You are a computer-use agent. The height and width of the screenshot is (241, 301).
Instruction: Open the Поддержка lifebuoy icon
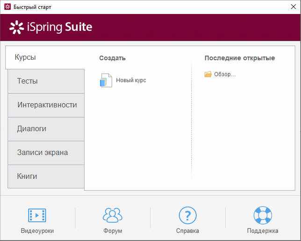coord(263,215)
